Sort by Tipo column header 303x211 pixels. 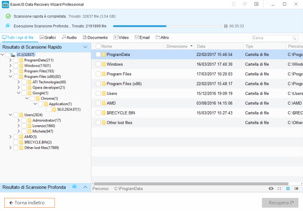(x=264, y=46)
